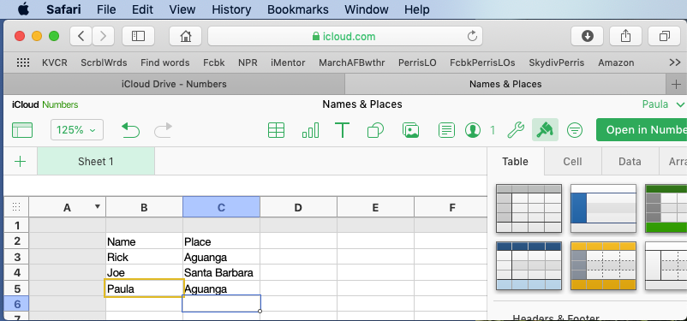Open the PerrisLO bookmark
The width and height of the screenshot is (687, 321).
pos(417,62)
